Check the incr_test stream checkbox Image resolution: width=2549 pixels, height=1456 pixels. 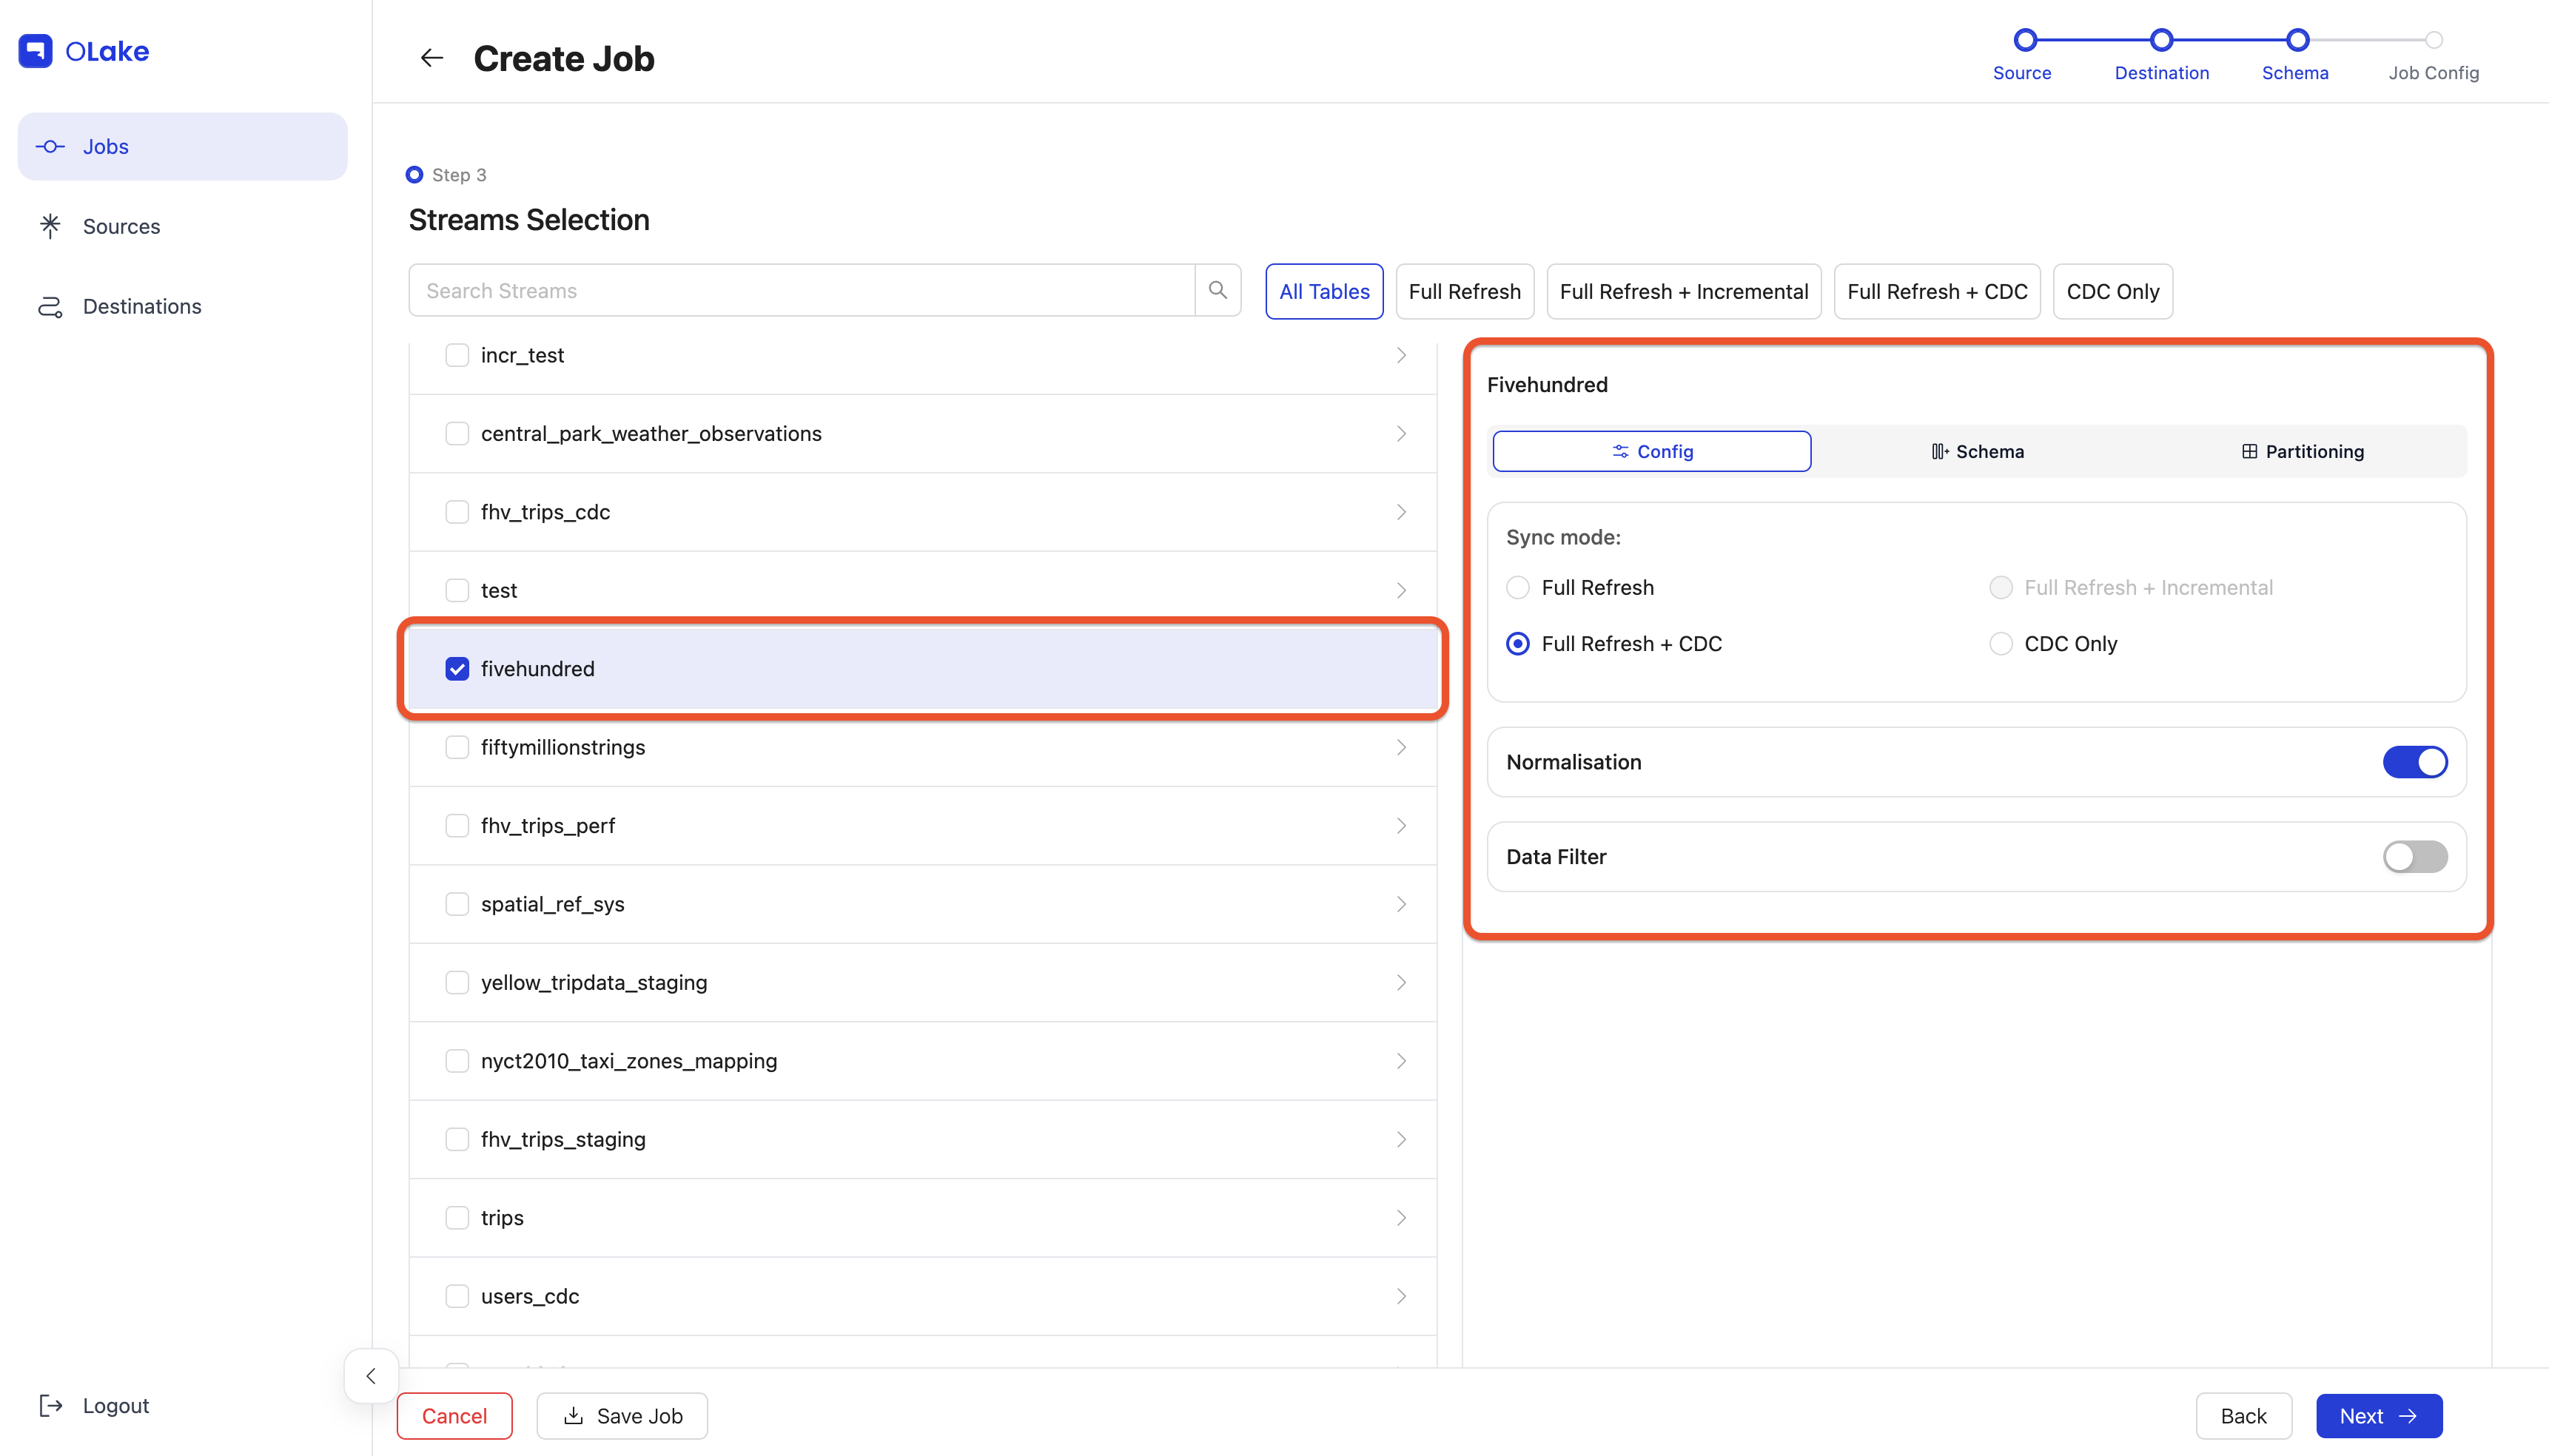457,355
